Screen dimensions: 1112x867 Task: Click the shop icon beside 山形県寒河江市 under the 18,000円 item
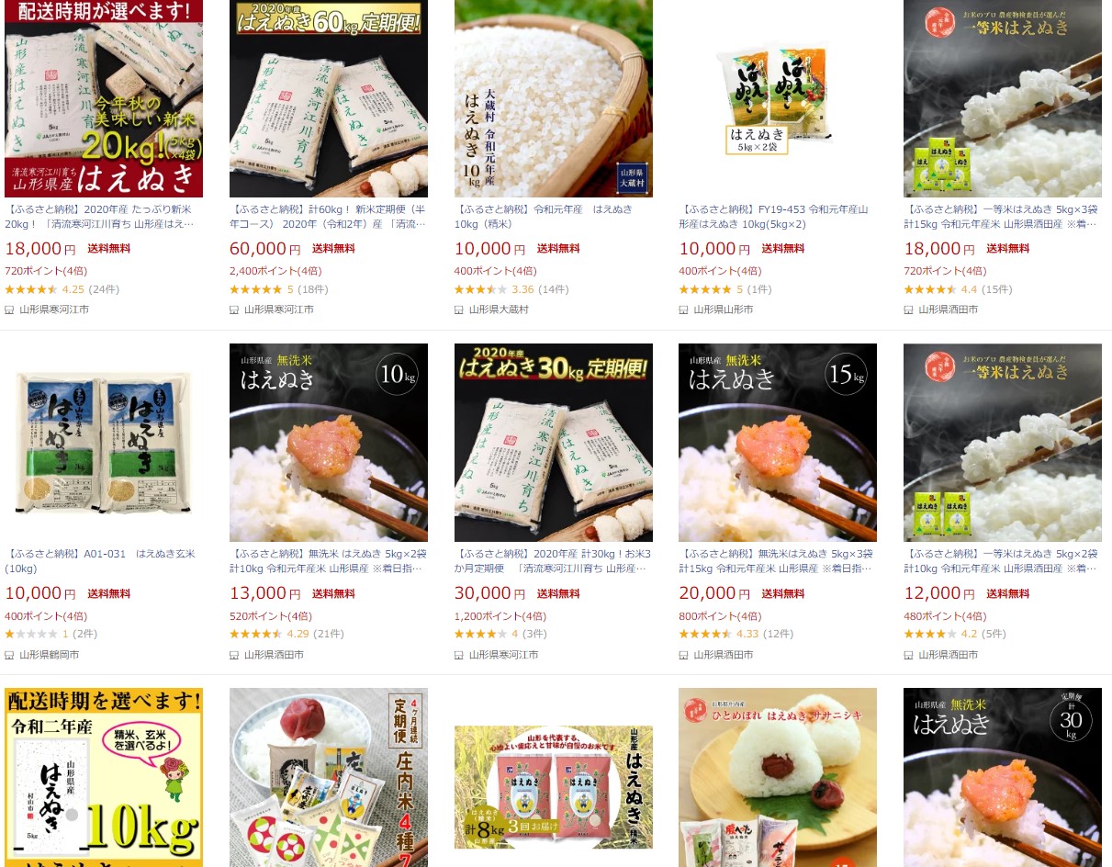pos(9,310)
